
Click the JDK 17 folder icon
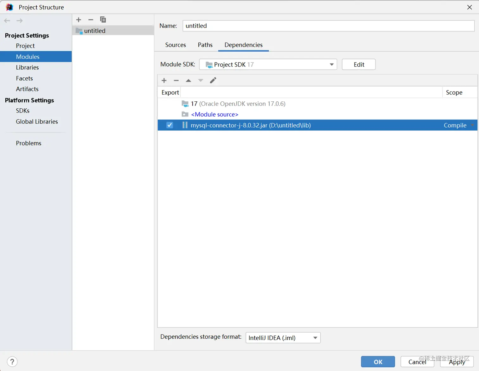(x=185, y=104)
